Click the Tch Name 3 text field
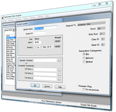Viewport: 116px width, 112px height. click(45, 79)
